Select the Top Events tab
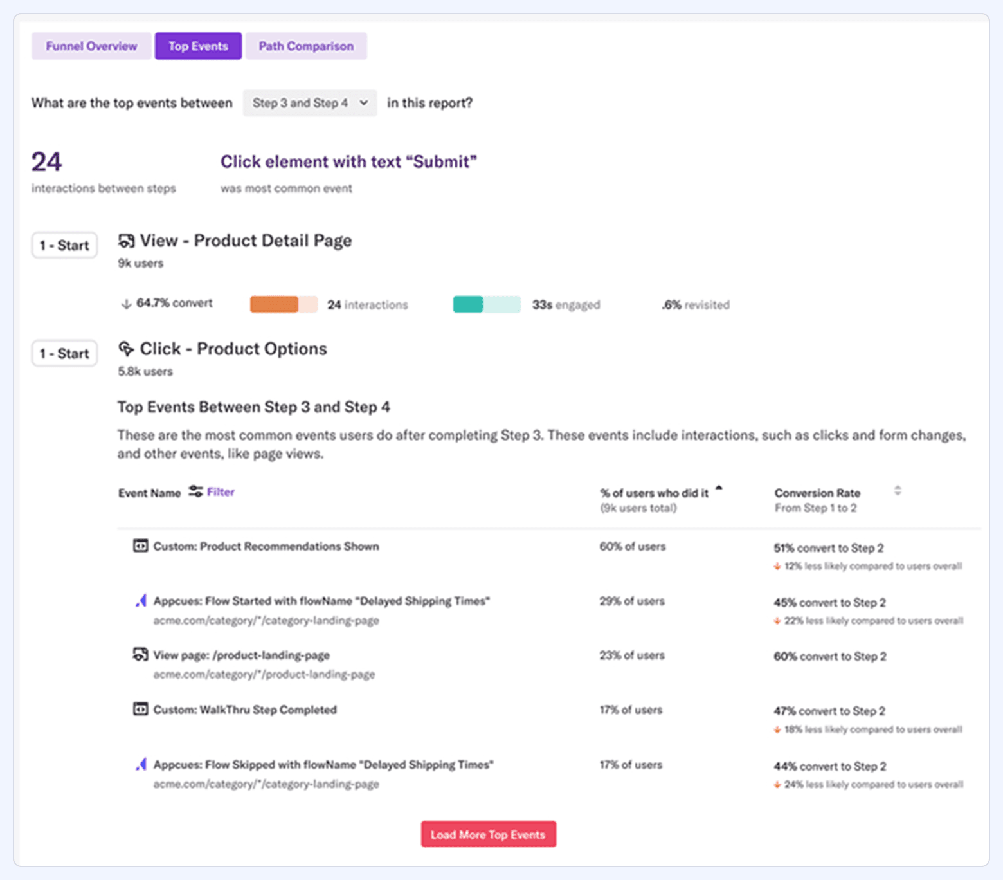This screenshot has width=1003, height=880. pos(197,46)
